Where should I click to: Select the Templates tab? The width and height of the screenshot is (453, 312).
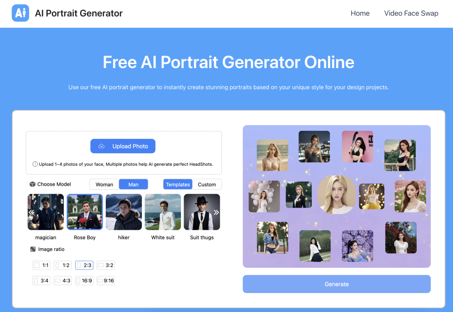178,184
